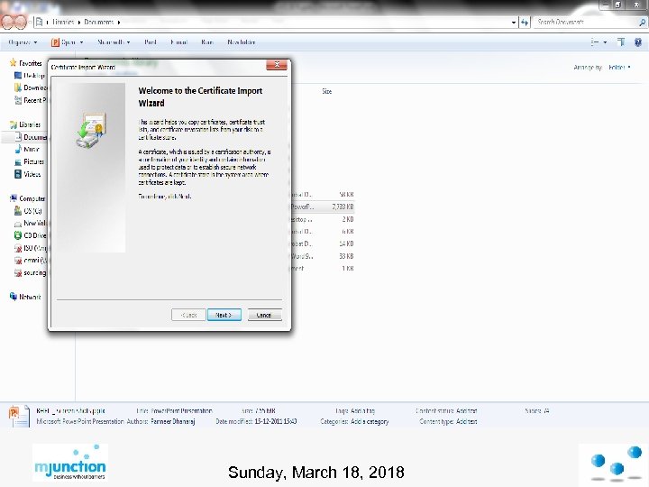The image size is (649, 487).
Task: Click PowerPoint file icon in details pane
Action: click(19, 416)
